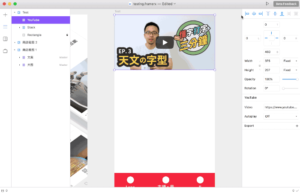Image resolution: width=300 pixels, height=193 pixels.
Task: Expand the 商店截图 2 frame
Action: [x=15, y=42]
